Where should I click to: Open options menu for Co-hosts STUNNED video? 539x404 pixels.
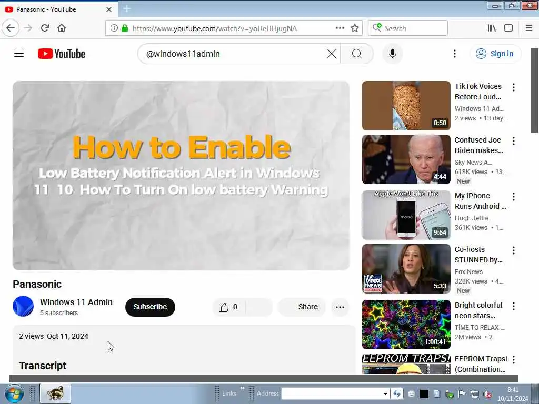514,250
